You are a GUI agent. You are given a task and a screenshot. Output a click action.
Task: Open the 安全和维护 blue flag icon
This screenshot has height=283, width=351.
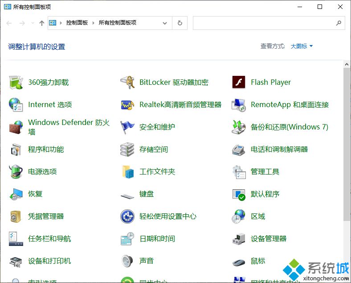pyautogui.click(x=127, y=127)
